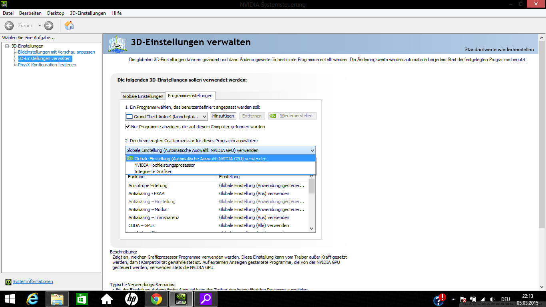Click the volume speaker tray icon
Screen dimensions: 546x307
(492, 299)
